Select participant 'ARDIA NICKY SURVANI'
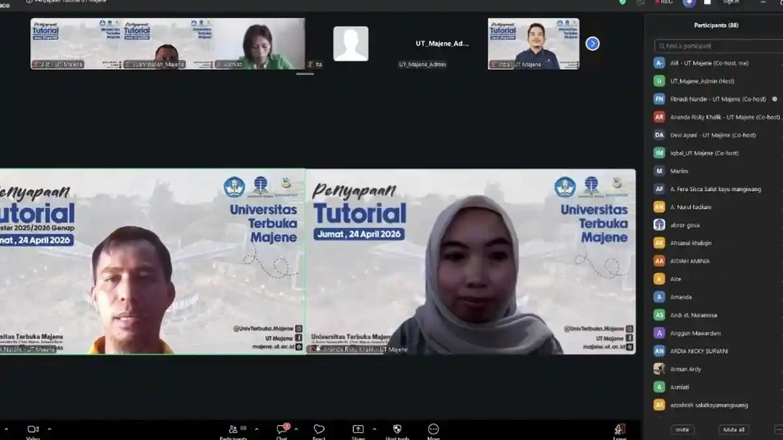 [x=716, y=351]
